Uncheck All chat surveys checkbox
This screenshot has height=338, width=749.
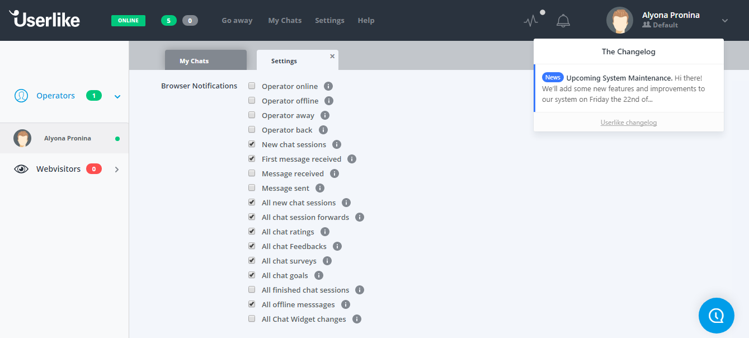click(252, 261)
